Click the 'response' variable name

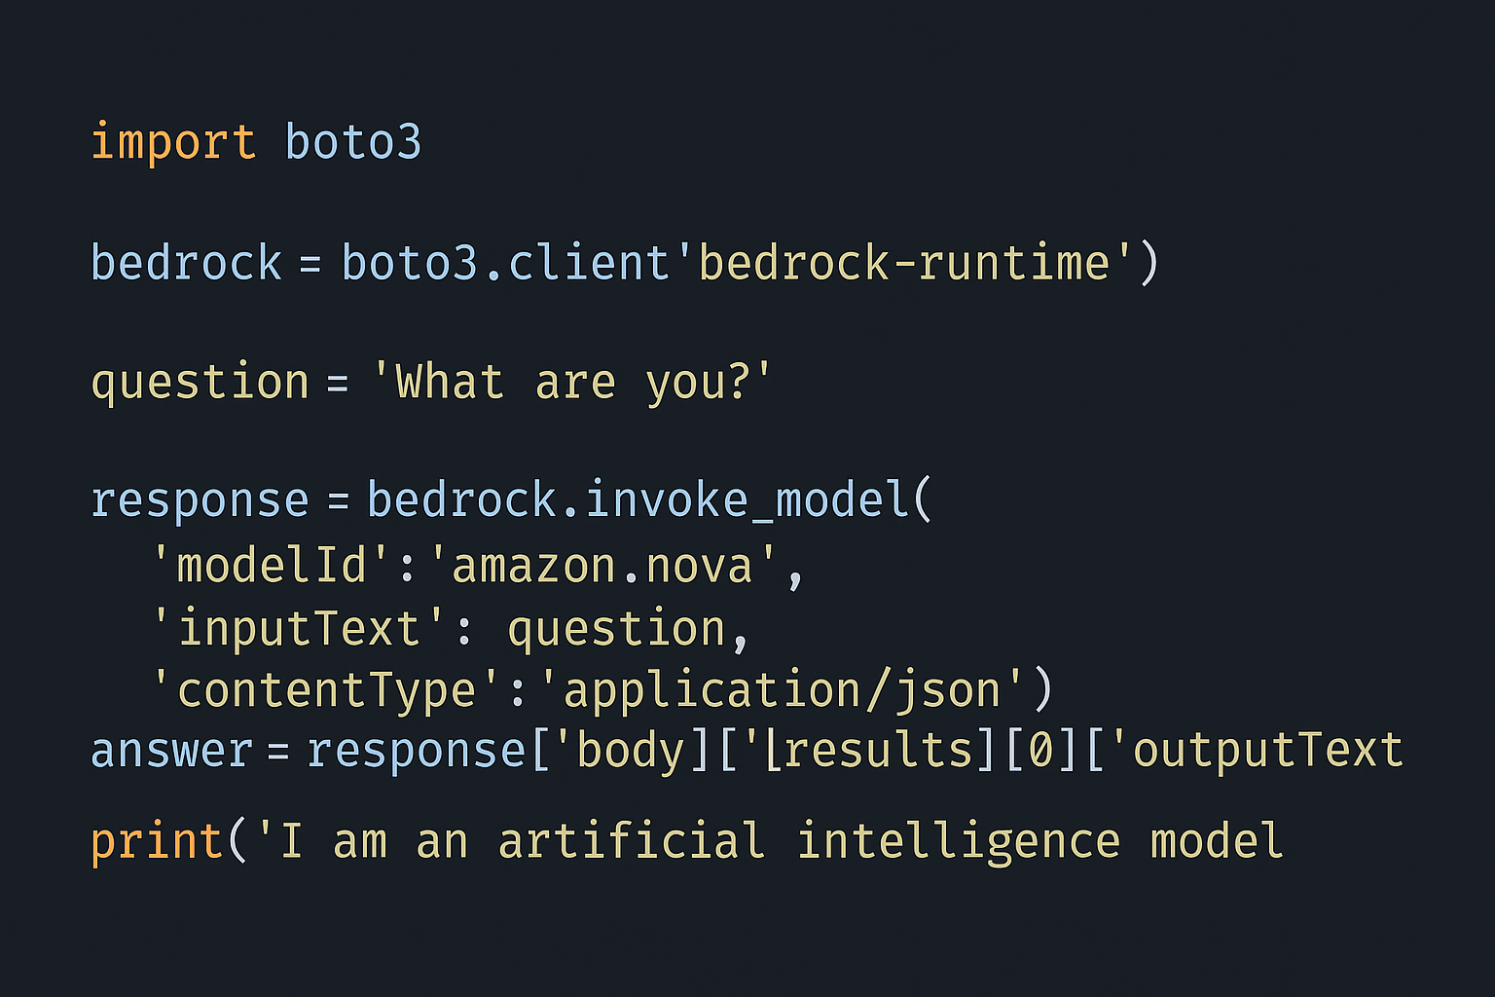[200, 502]
